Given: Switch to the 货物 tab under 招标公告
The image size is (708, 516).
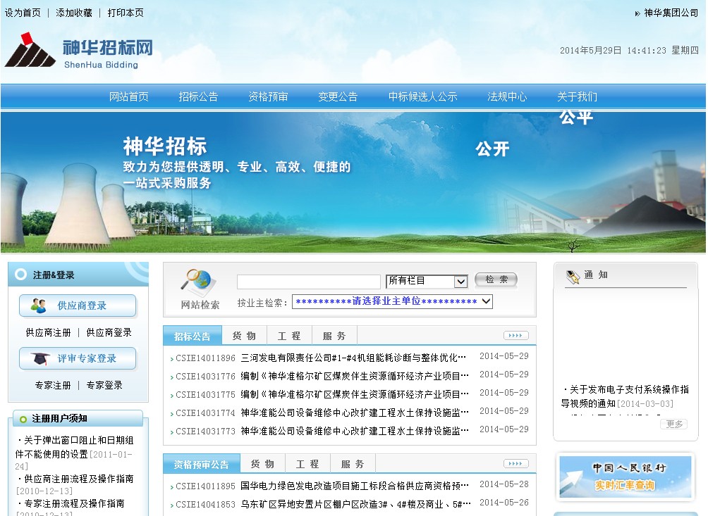Looking at the screenshot, I should 244,336.
